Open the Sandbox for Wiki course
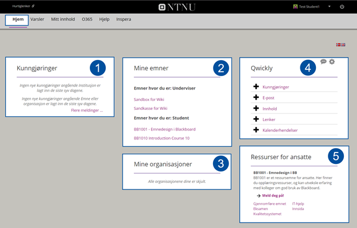The height and width of the screenshot is (228, 357). [149, 100]
